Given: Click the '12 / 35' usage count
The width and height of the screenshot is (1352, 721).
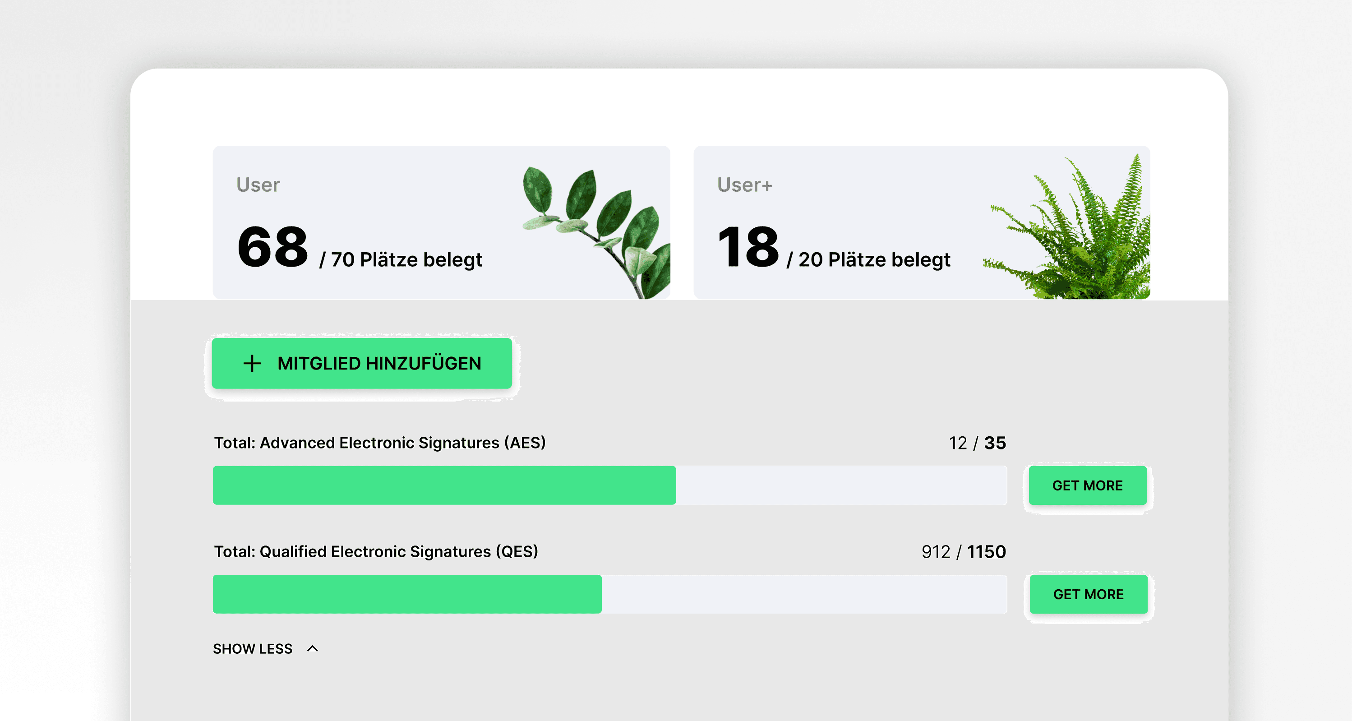Looking at the screenshot, I should click(x=977, y=443).
